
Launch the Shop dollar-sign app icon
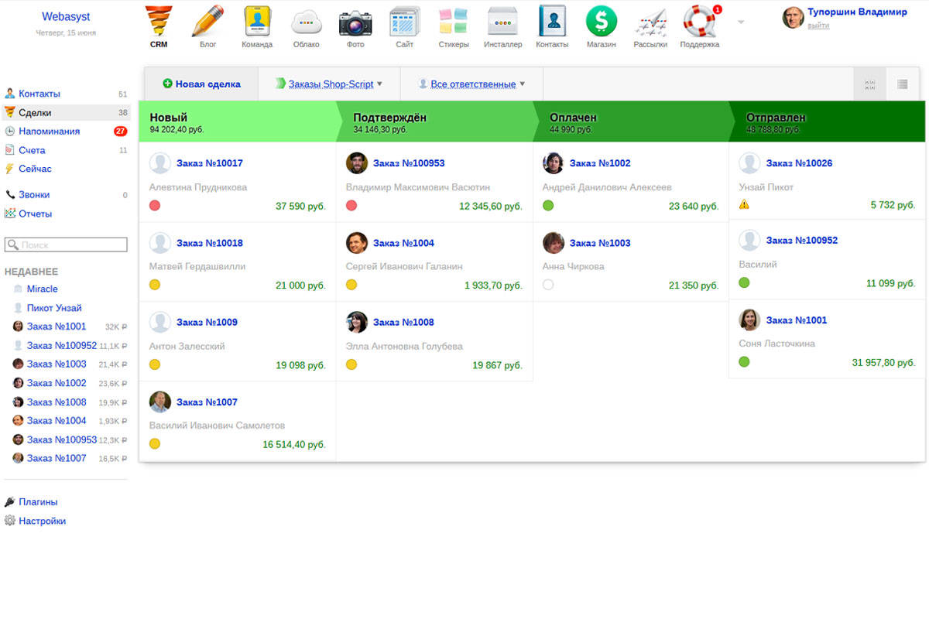click(601, 22)
